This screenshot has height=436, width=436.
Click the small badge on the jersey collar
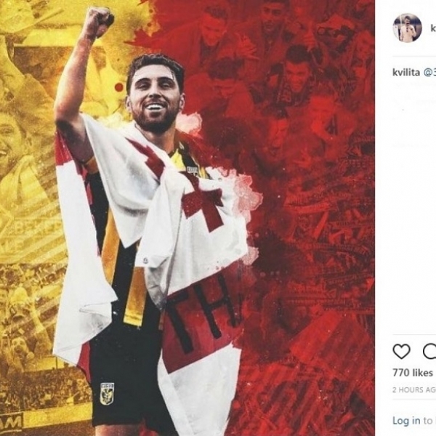pyautogui.click(x=192, y=170)
